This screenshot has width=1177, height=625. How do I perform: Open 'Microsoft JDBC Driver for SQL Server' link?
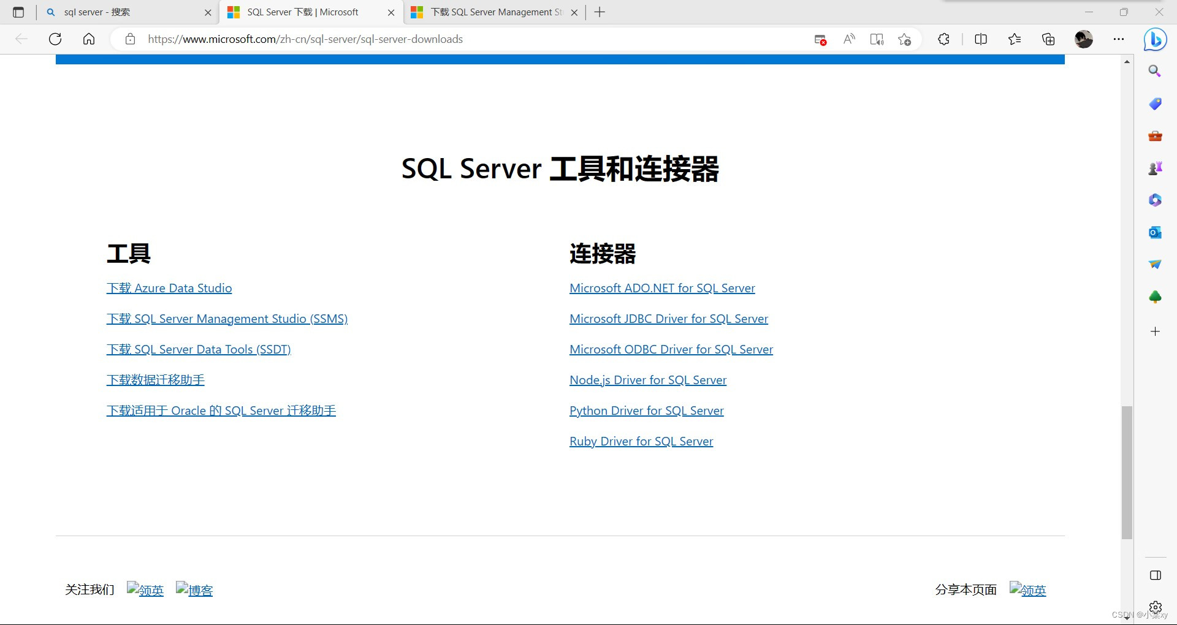(669, 319)
